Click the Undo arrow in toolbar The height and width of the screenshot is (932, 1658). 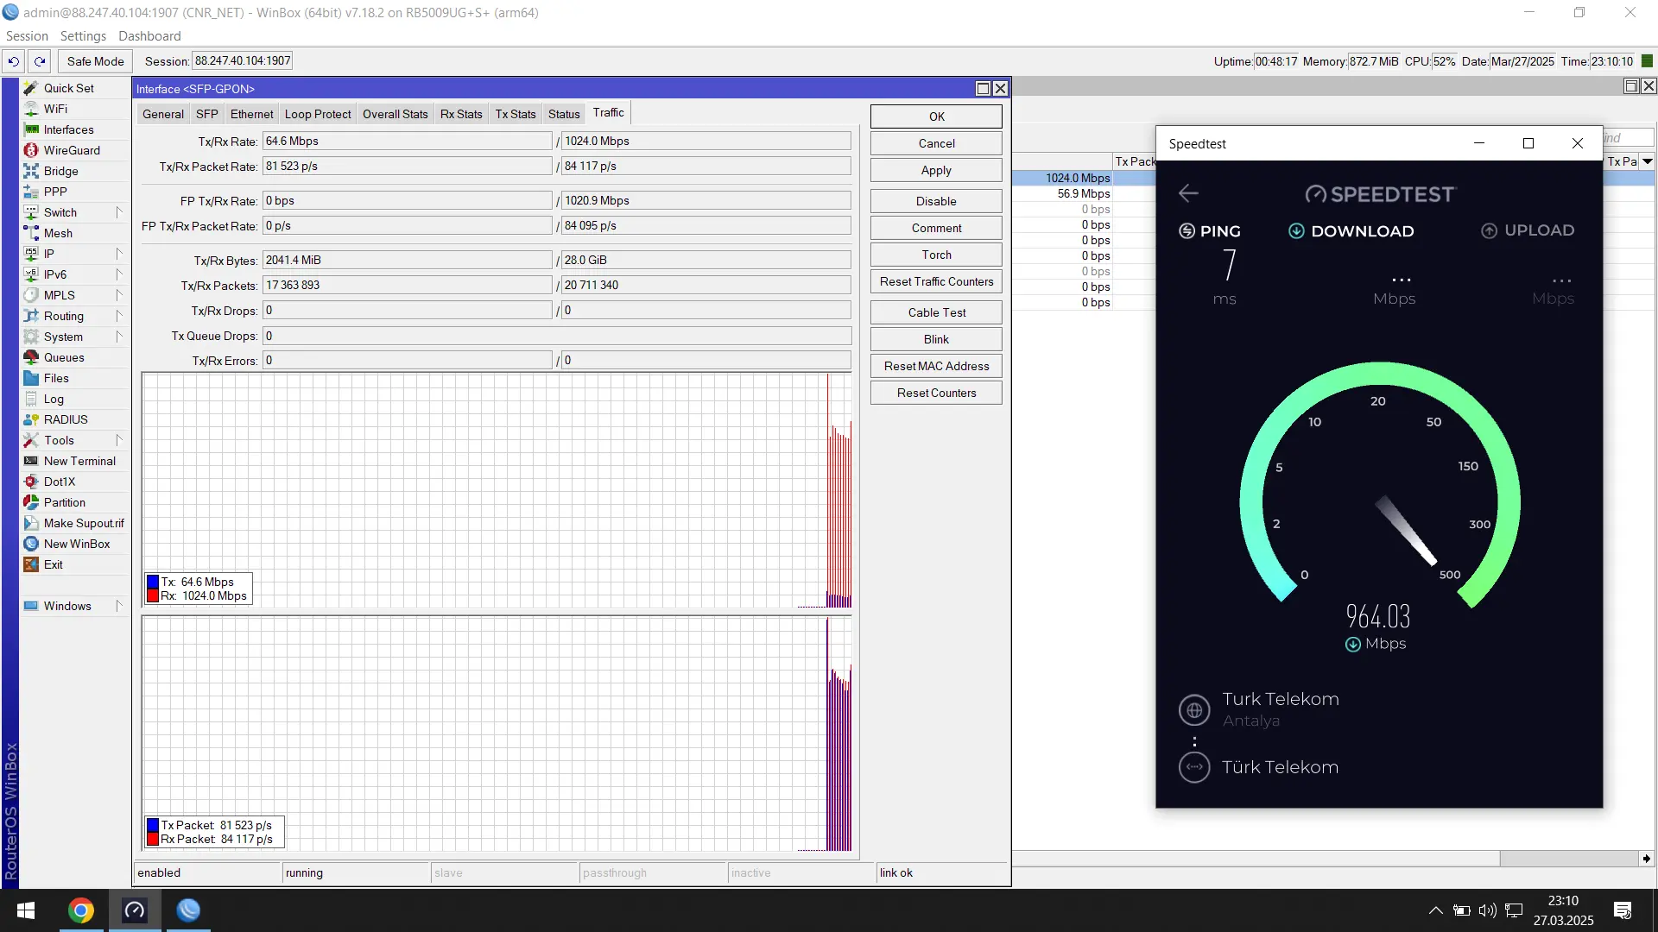tap(14, 61)
